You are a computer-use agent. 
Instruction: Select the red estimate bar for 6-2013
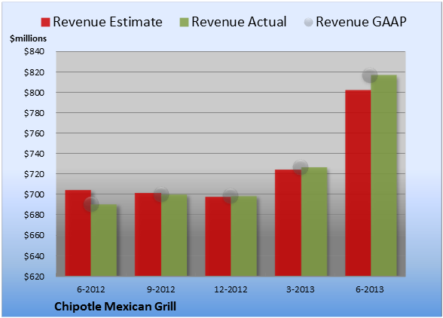358,183
